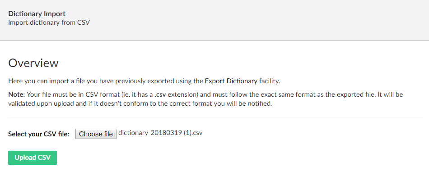Click the bold '.csv' extension text

(160, 94)
